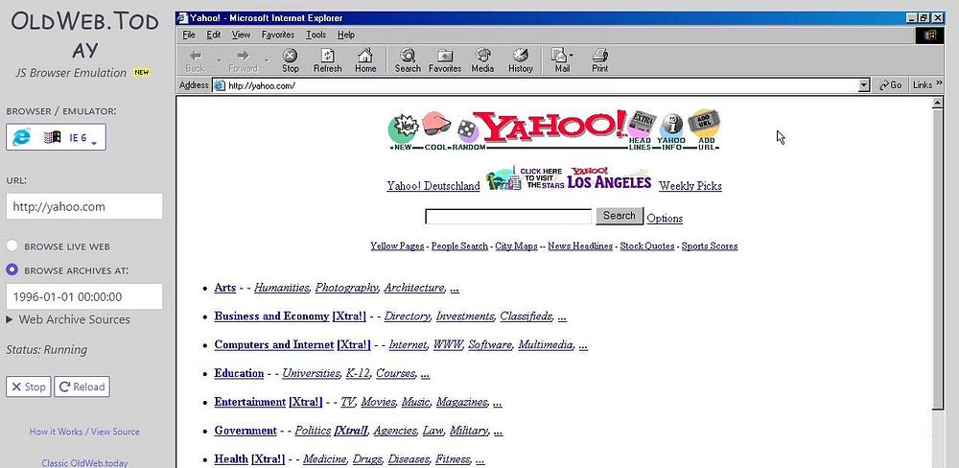The width and height of the screenshot is (959, 468).
Task: Expand Web Archive Sources
Action: pos(68,319)
